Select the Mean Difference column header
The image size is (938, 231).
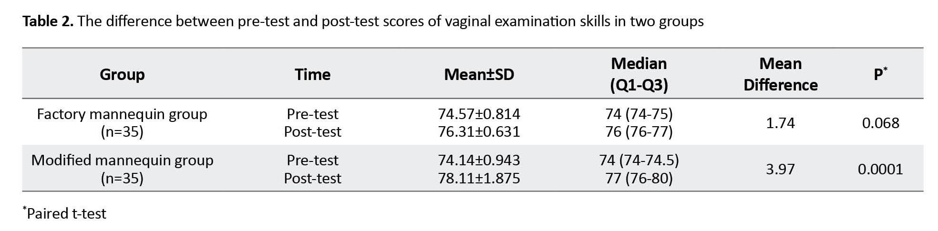click(780, 74)
